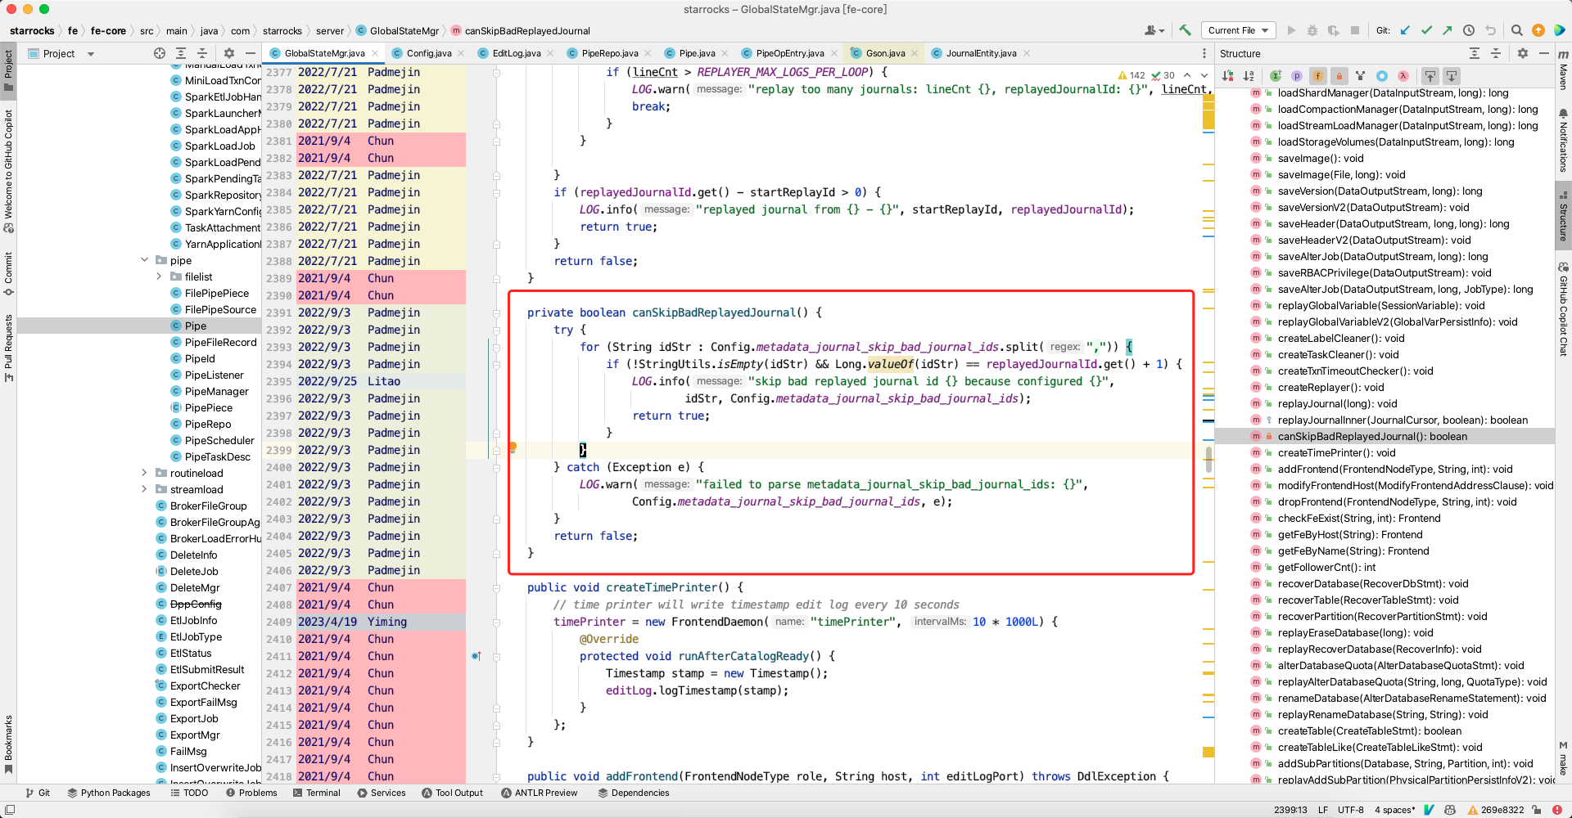Viewport: 1572px width, 818px height.
Task: Hide the Structure panel with minus icon
Action: 1544,53
